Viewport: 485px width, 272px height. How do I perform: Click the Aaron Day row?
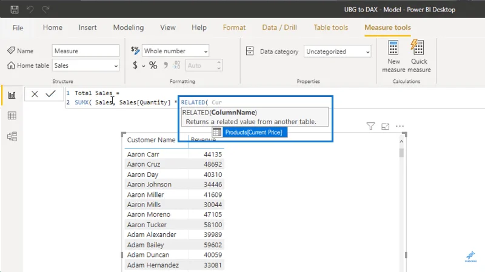point(175,174)
